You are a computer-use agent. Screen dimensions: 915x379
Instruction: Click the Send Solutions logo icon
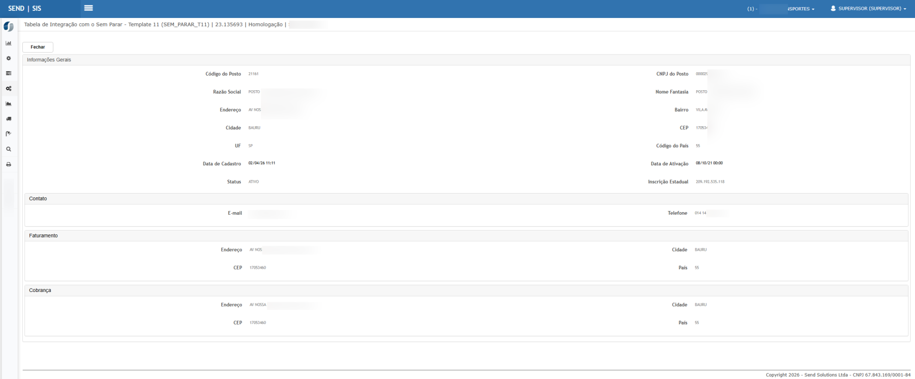click(8, 27)
